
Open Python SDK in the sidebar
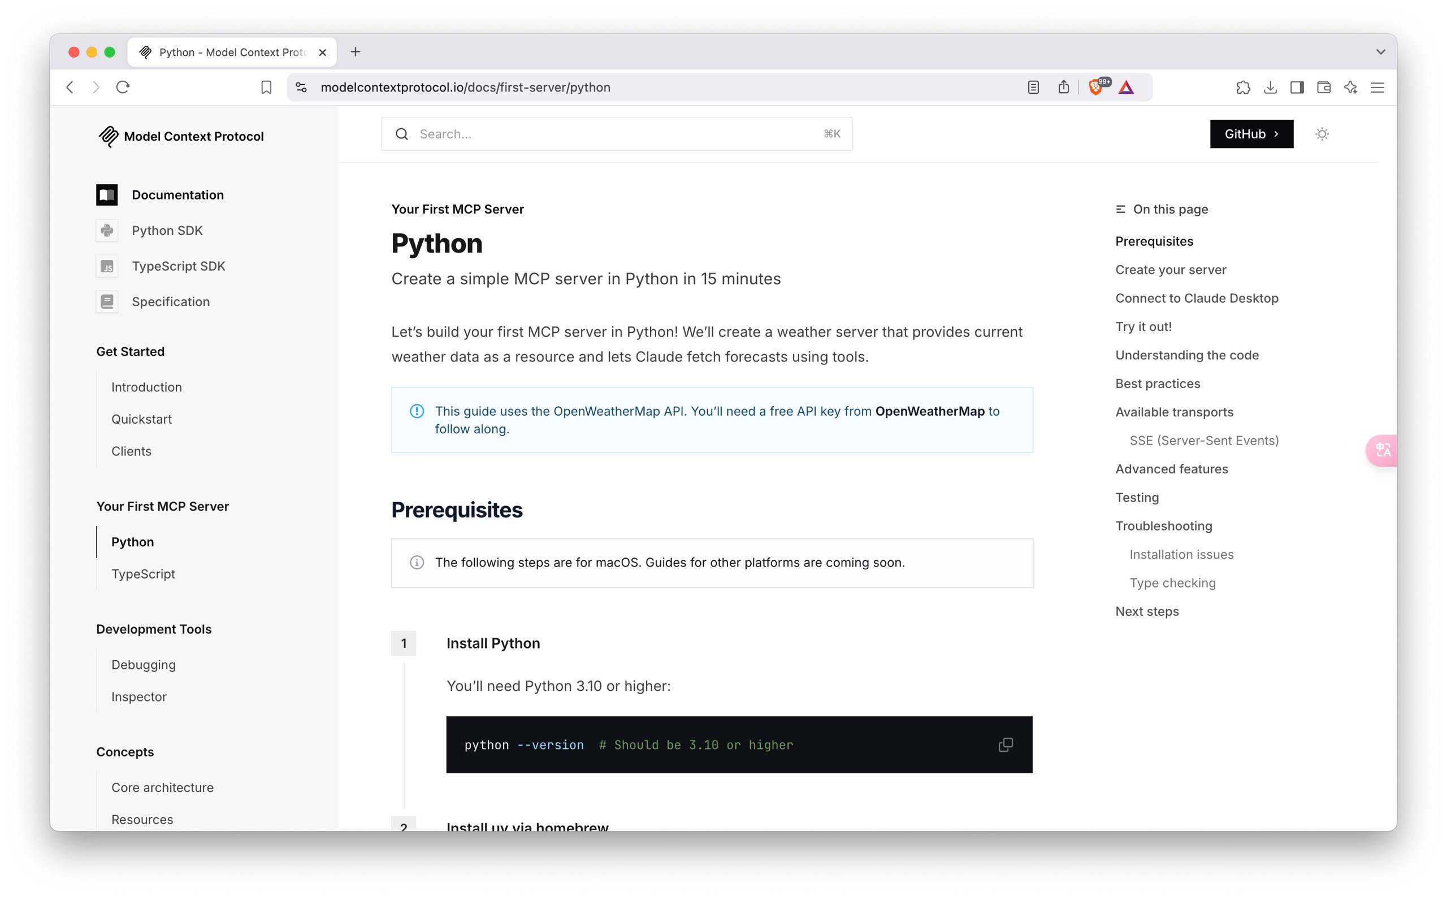(167, 230)
